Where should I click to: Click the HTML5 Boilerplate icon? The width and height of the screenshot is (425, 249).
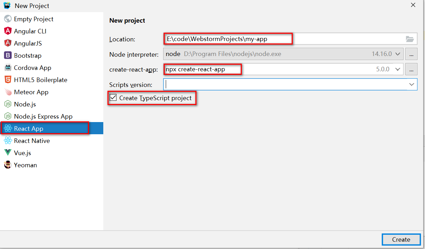tap(8, 80)
